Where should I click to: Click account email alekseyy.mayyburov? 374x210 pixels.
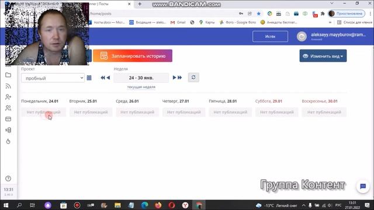click(338, 35)
